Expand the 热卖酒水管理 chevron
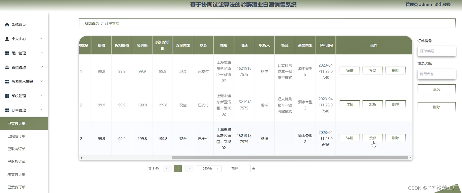The image size is (462, 193). pyautogui.click(x=41, y=81)
